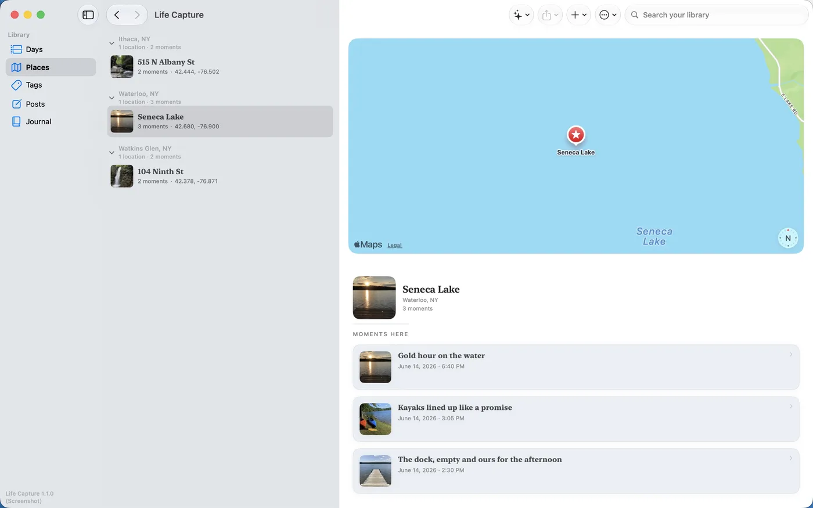Collapse the Waterloo, NY group
Screen dimensions: 813x508
click(x=111, y=98)
